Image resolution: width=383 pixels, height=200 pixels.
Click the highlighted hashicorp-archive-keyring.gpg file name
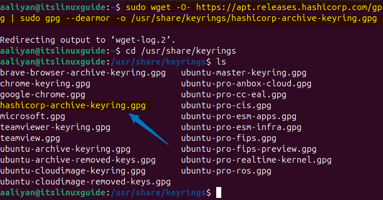(x=73, y=106)
